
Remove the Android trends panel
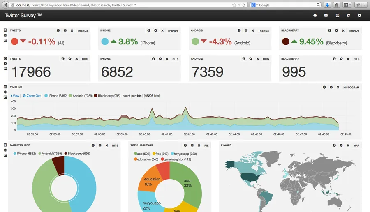pyautogui.click(x=253, y=30)
